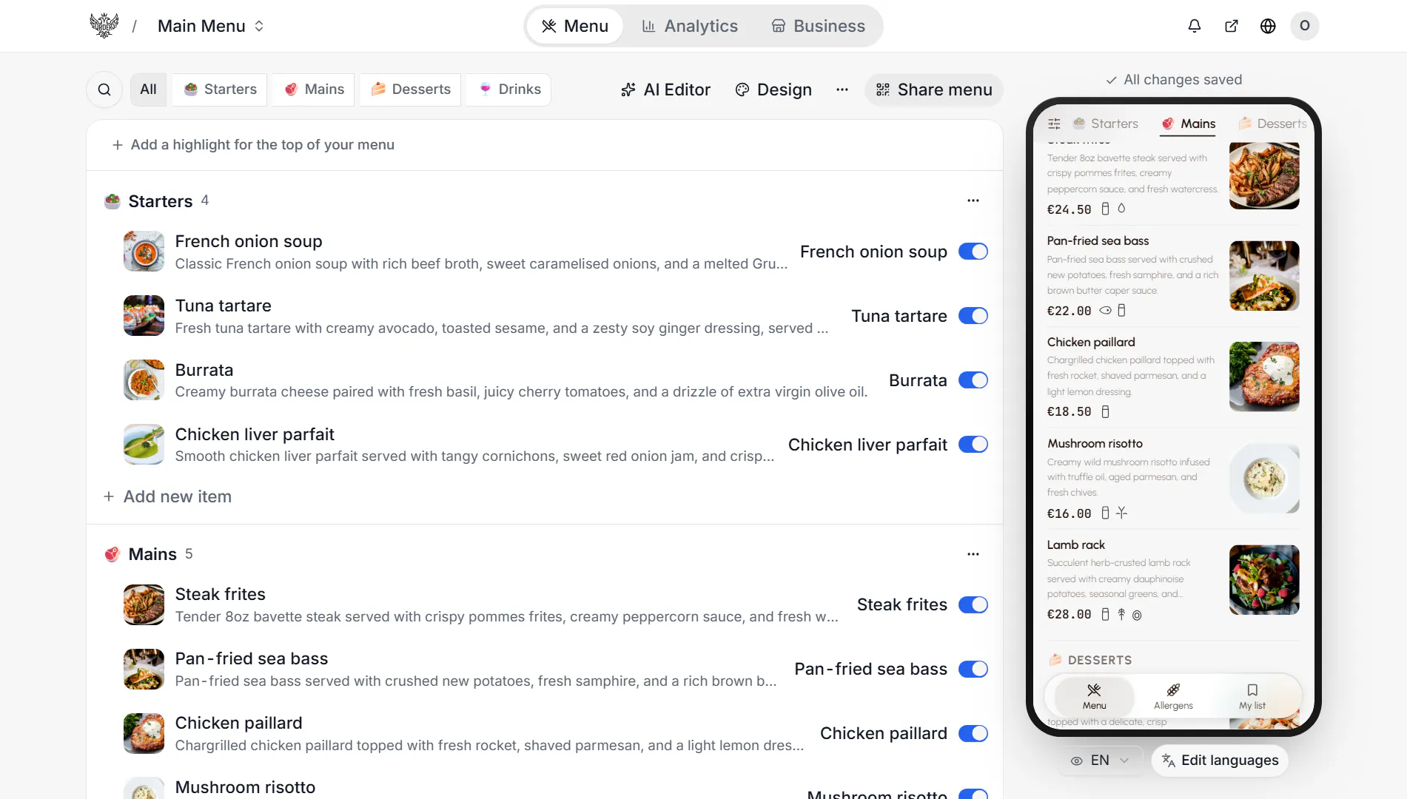Click the globe language icon
This screenshot has width=1407, height=799.
pos(1268,26)
